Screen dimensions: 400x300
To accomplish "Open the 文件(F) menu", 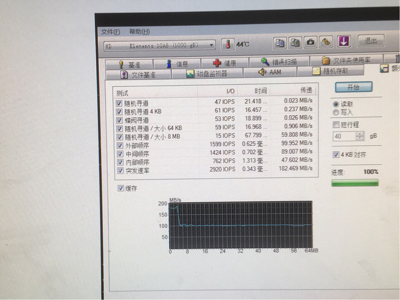I will (110, 32).
